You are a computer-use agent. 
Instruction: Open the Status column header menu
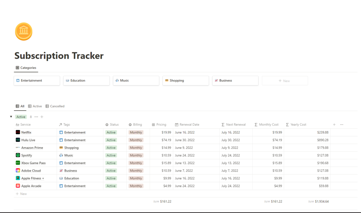click(112, 125)
